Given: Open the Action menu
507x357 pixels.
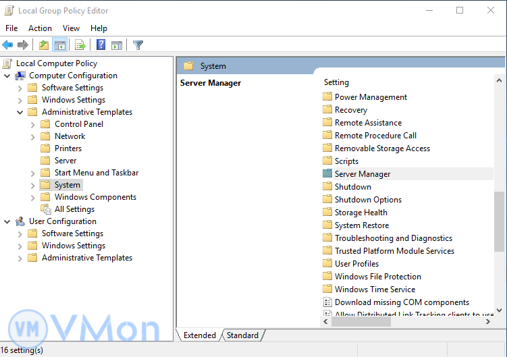Looking at the screenshot, I should click(x=40, y=28).
